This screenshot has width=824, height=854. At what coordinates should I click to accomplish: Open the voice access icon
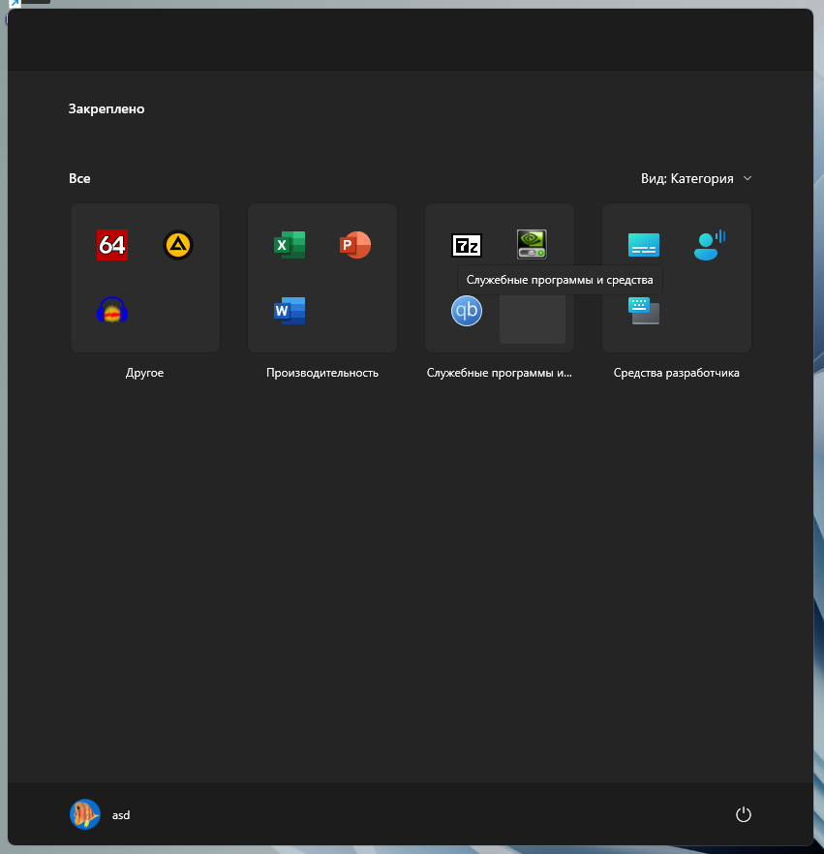(x=709, y=245)
